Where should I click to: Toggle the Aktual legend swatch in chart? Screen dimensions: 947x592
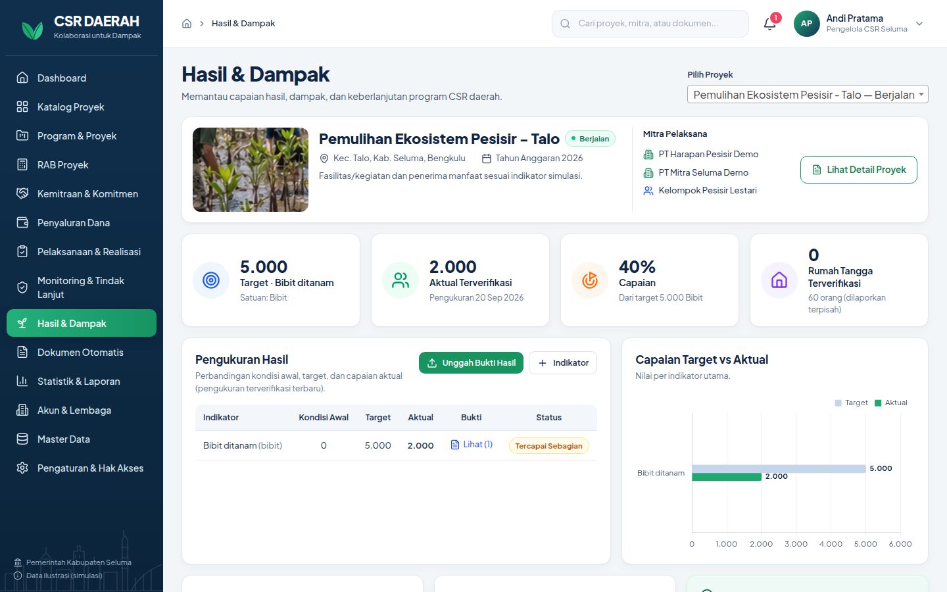[x=878, y=403]
